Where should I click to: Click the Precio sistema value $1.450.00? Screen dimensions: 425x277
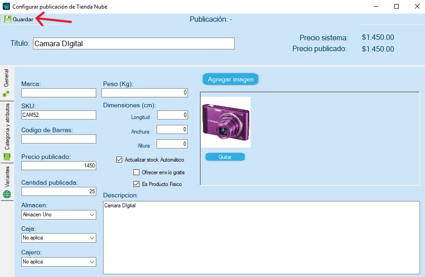378,37
